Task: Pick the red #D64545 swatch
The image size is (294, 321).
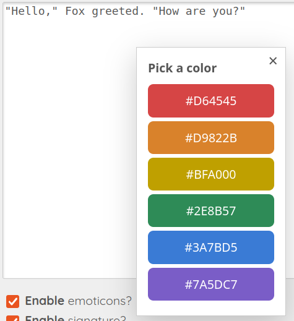Action: (x=211, y=101)
